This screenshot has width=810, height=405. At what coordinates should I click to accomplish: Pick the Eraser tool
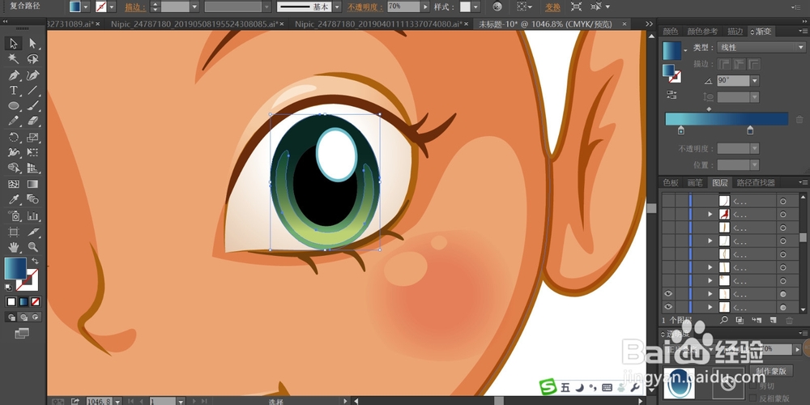pyautogui.click(x=32, y=121)
